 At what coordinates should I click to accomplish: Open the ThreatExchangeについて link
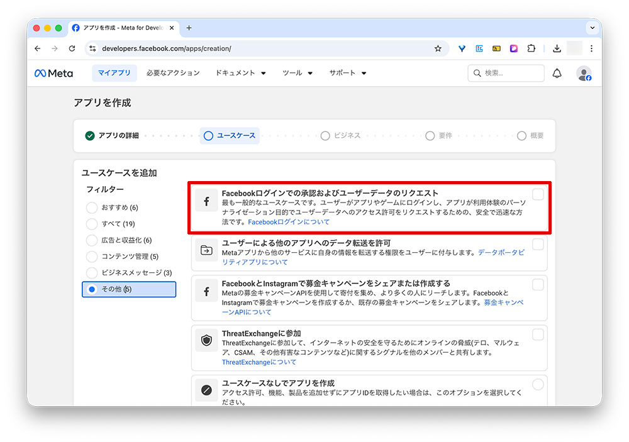258,362
